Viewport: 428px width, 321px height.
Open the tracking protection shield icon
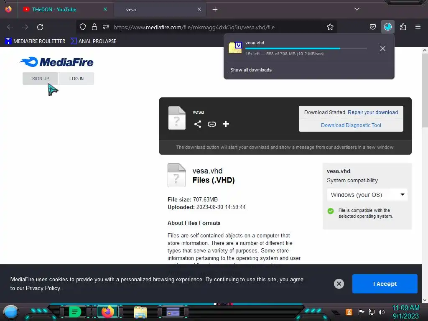pyautogui.click(x=83, y=27)
